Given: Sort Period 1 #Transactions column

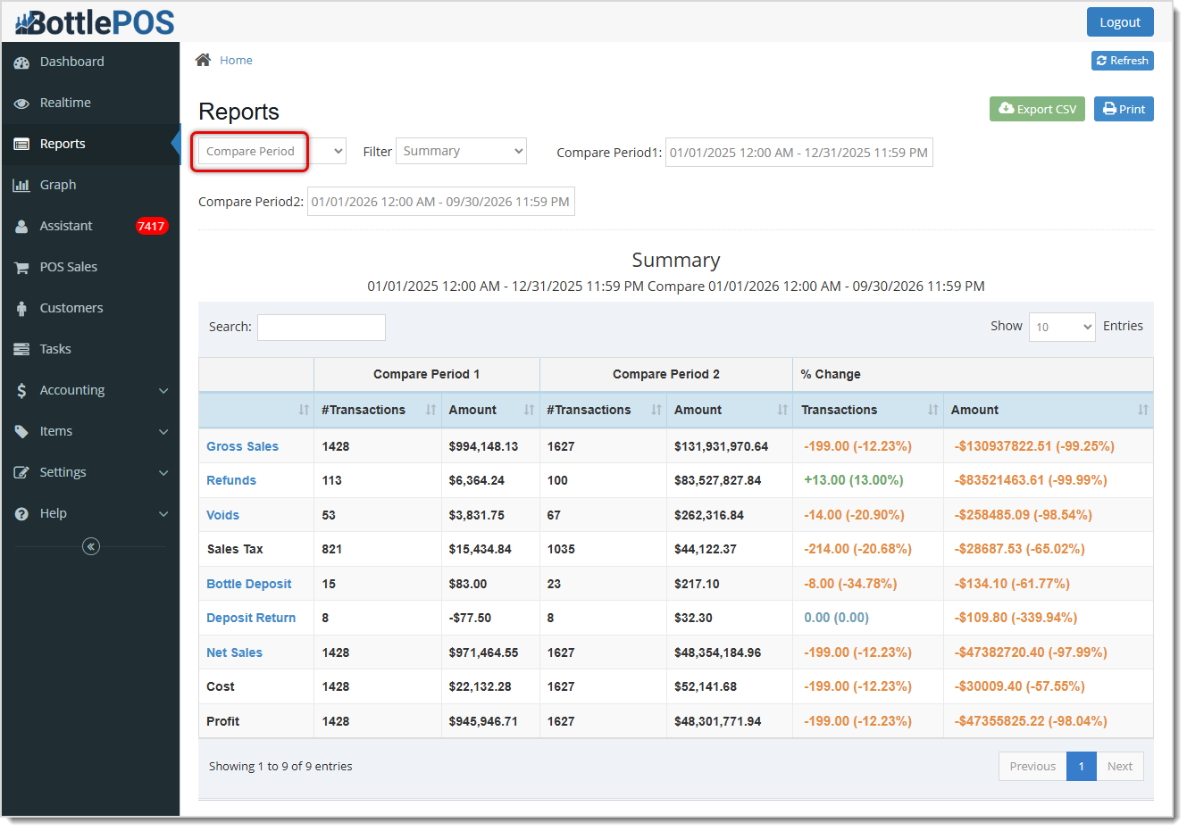Looking at the screenshot, I should click(431, 410).
